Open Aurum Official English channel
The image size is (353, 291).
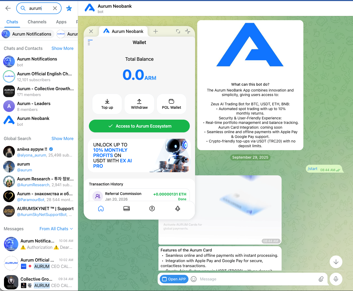(39, 76)
